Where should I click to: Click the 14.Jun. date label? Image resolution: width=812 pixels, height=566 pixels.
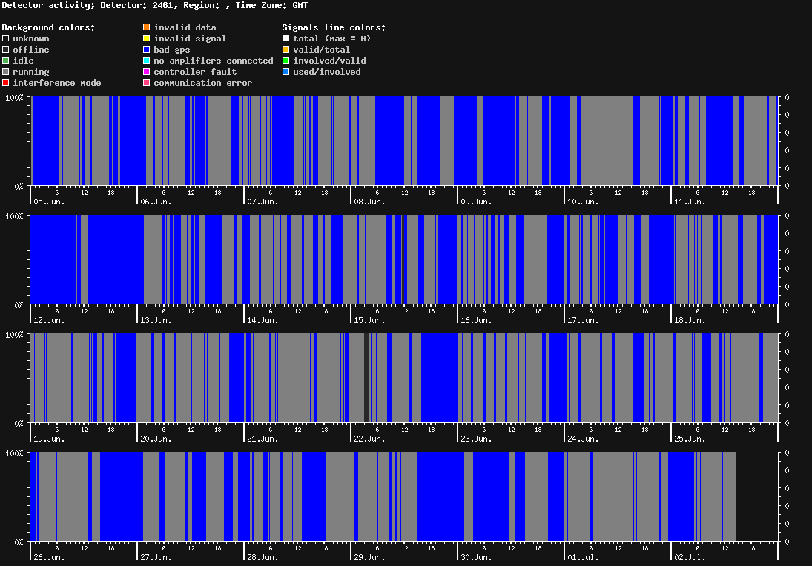(x=263, y=320)
